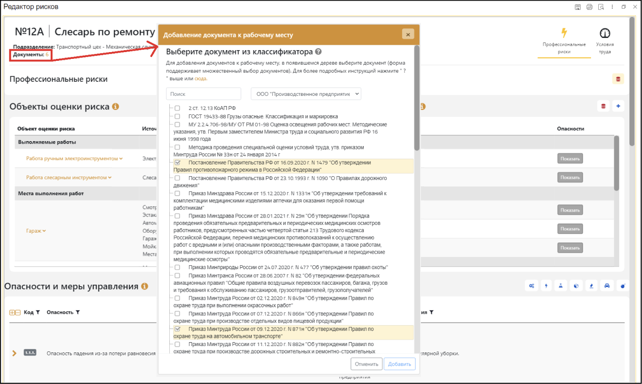
Task: Expand the 'Гараж' dropdown
Action: 36,231
